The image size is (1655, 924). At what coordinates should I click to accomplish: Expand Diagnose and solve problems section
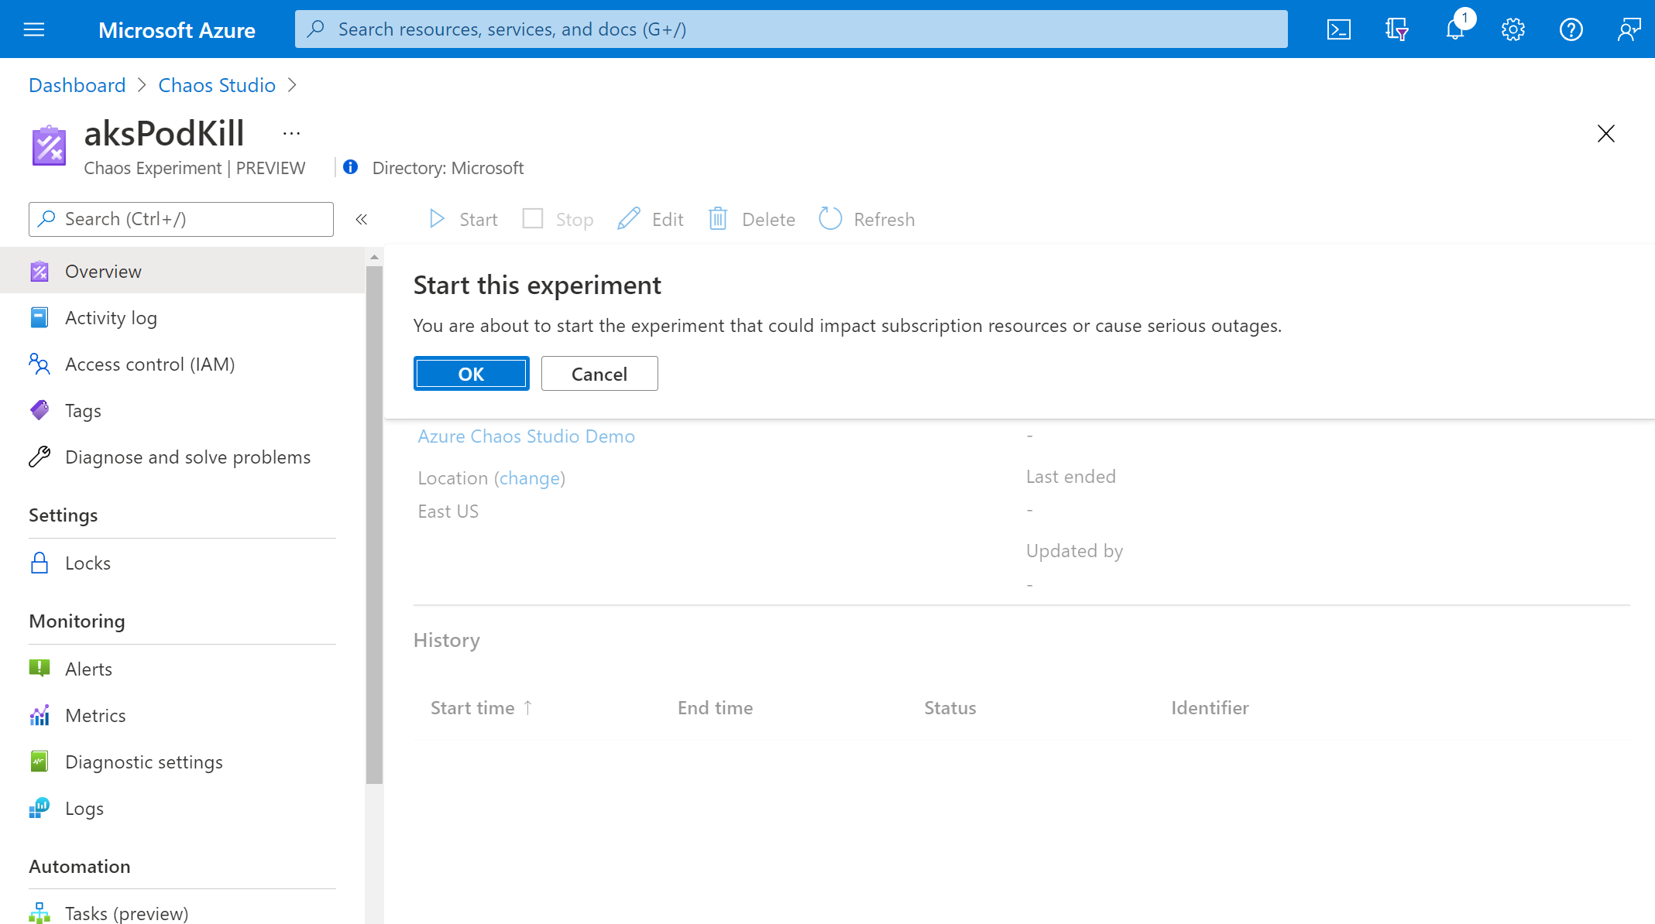pos(187,457)
